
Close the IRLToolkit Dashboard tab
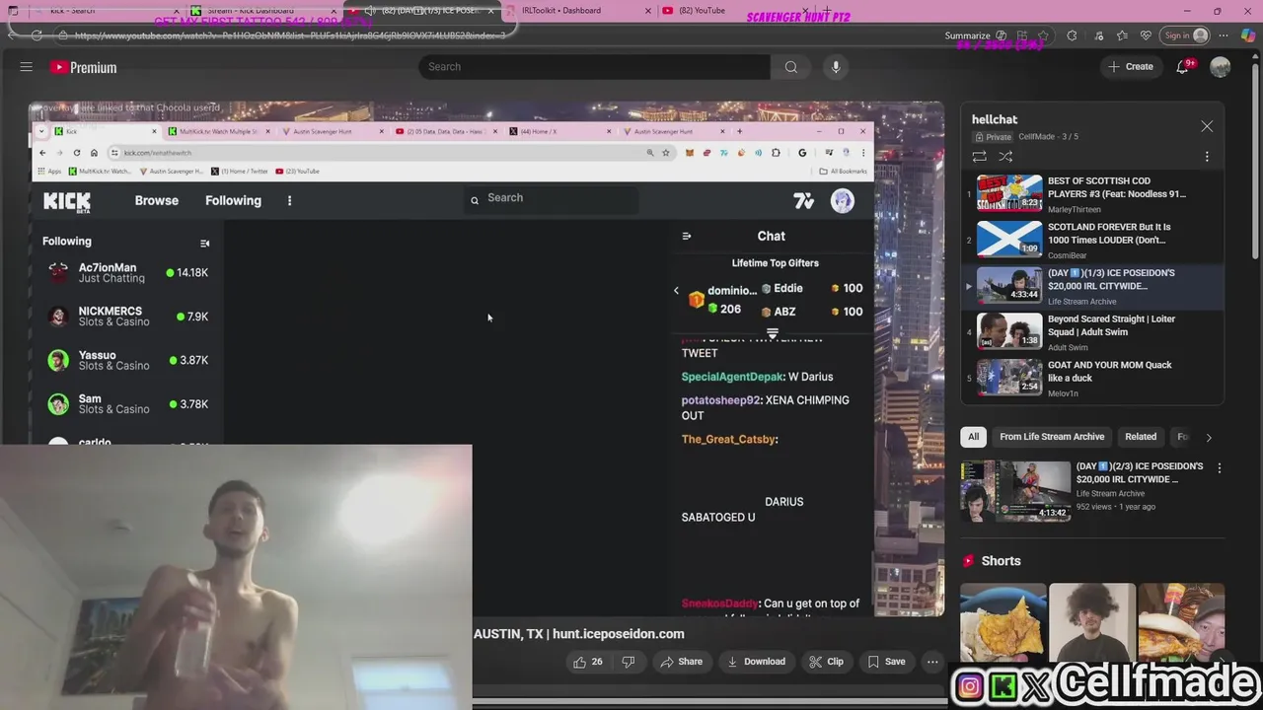(x=648, y=11)
